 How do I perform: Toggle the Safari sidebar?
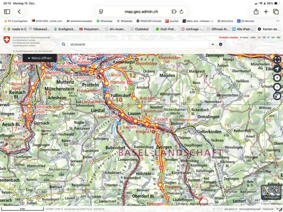tap(7, 12)
